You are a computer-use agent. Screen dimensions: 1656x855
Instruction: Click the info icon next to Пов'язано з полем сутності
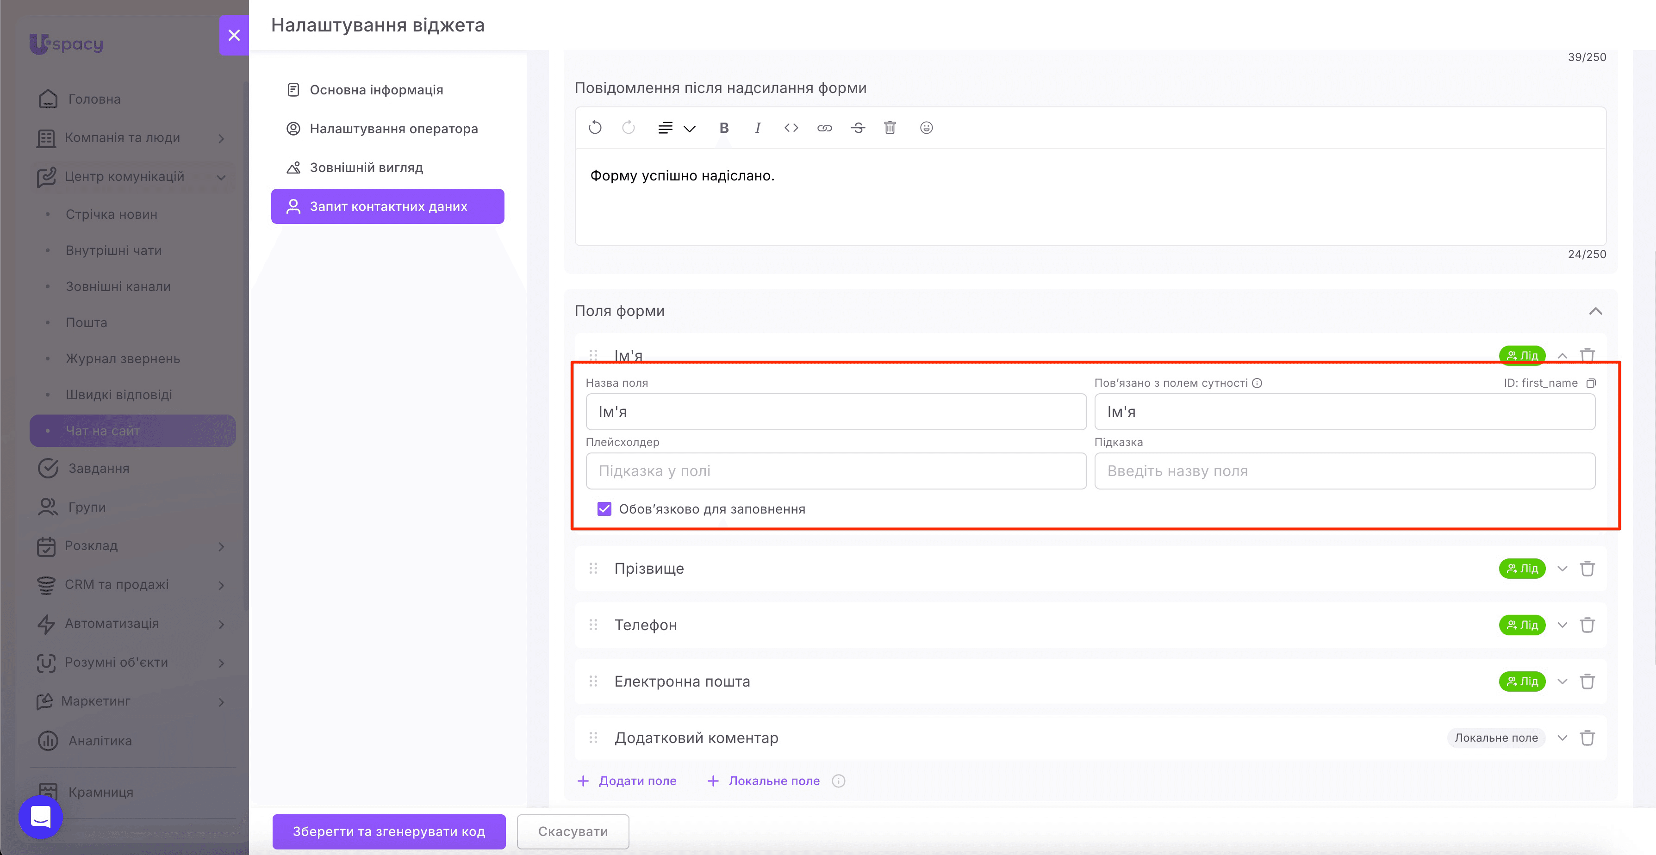tap(1257, 383)
